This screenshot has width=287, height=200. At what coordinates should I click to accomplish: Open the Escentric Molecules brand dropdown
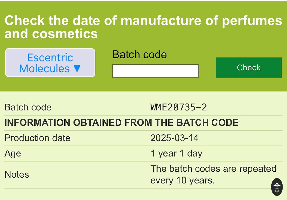tap(50, 63)
